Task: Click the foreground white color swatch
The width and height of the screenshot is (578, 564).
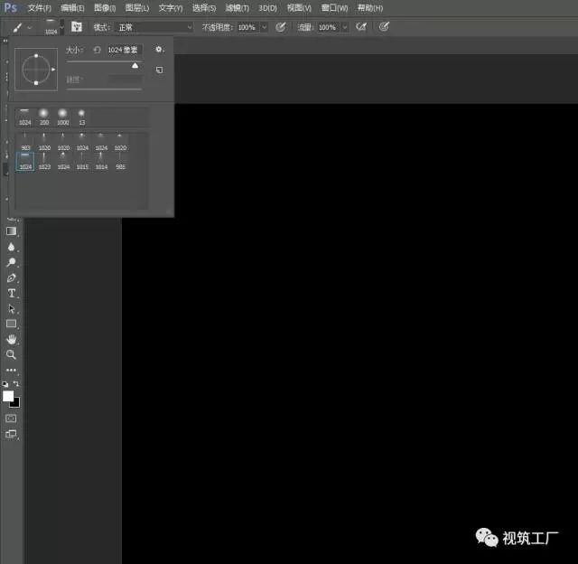Action: click(8, 396)
